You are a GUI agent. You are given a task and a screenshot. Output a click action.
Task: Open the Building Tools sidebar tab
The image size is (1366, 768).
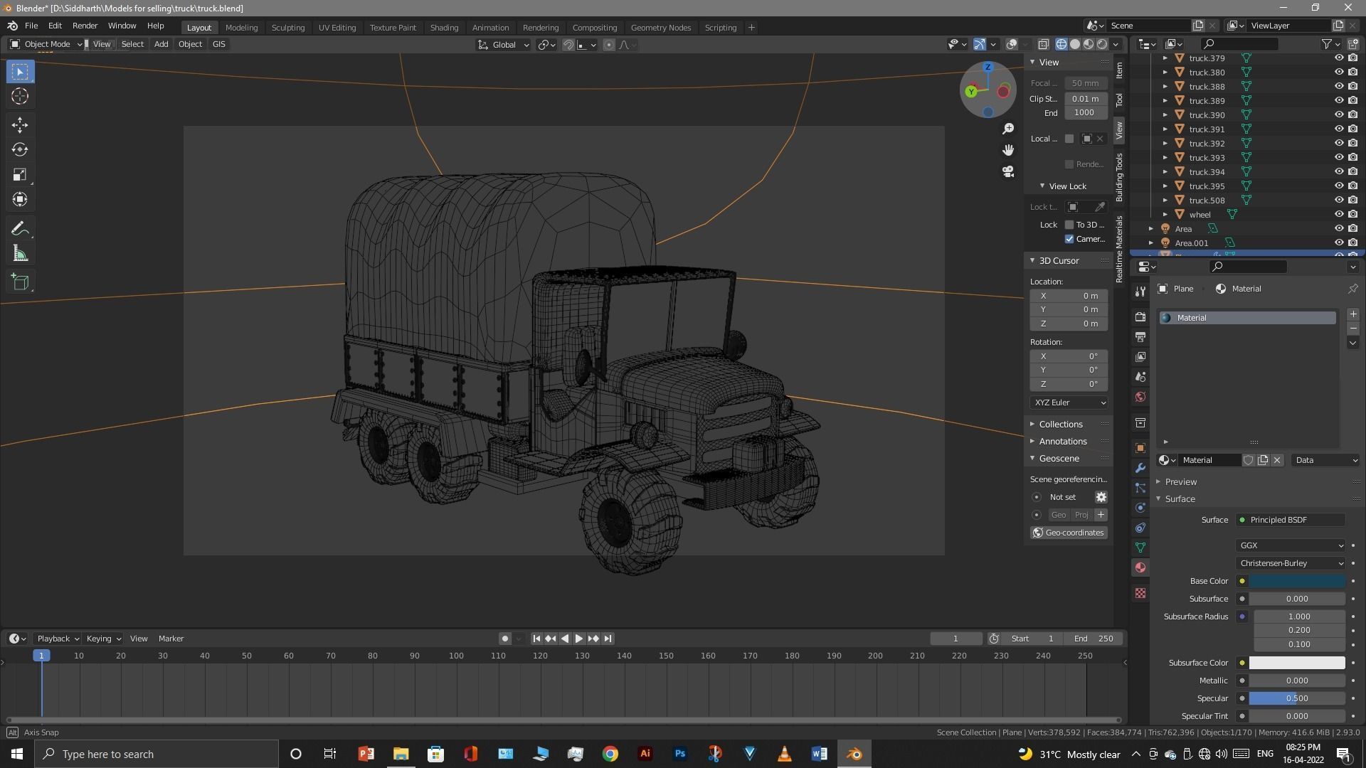1119,177
